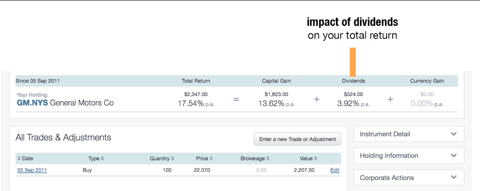The width and height of the screenshot is (480, 191).
Task: Click the price 22.070 cell
Action: pos(202,170)
